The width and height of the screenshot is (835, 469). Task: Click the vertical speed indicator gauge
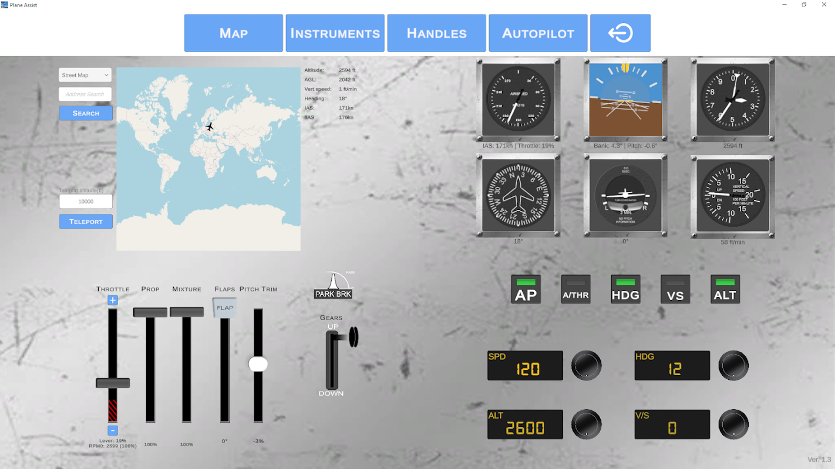(x=732, y=196)
